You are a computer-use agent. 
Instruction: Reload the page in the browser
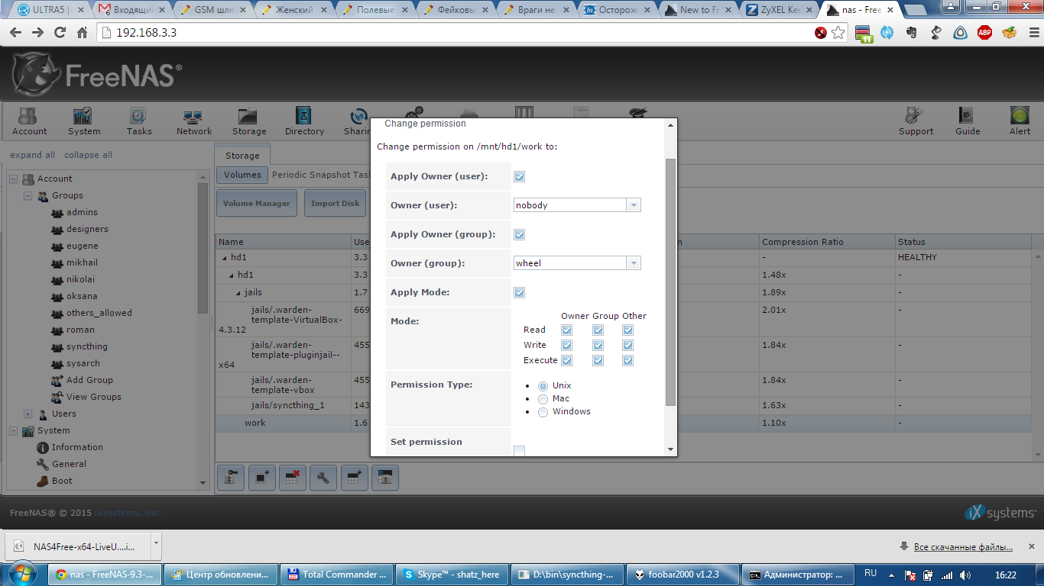60,33
